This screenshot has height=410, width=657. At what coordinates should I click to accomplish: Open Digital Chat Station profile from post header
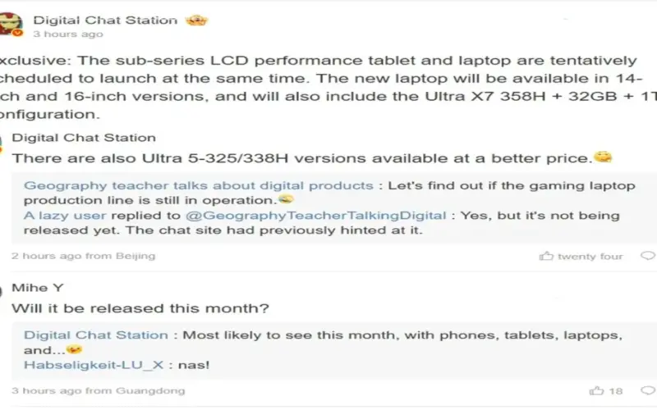click(x=105, y=20)
